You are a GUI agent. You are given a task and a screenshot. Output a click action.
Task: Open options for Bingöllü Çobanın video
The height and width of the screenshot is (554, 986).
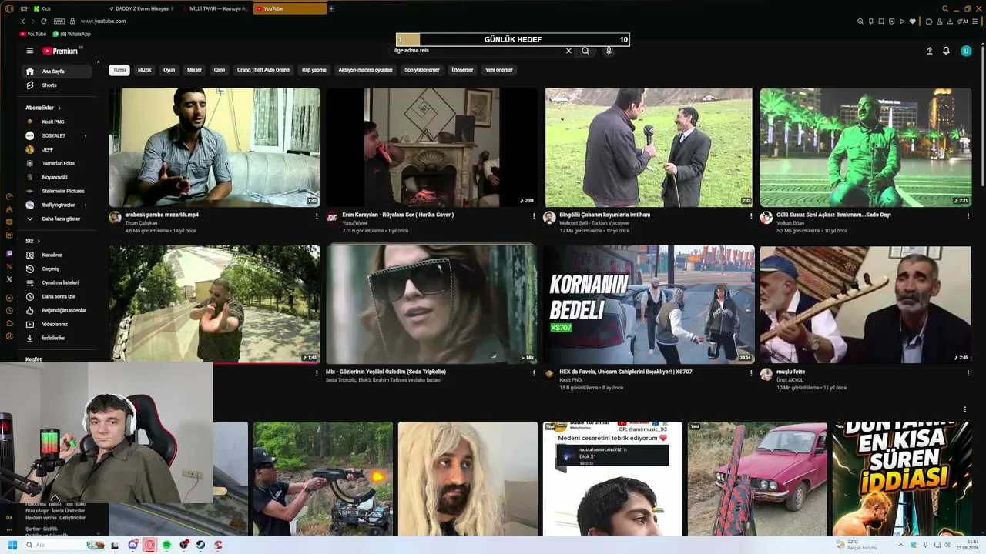click(751, 216)
